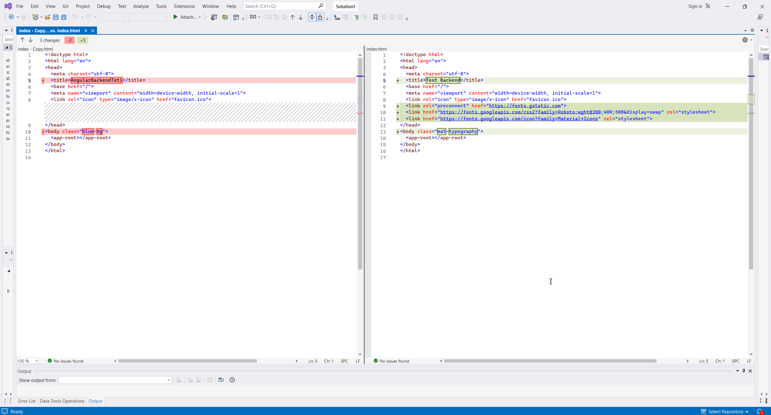Toggle the lock scrolling toolbar button

tap(320, 17)
